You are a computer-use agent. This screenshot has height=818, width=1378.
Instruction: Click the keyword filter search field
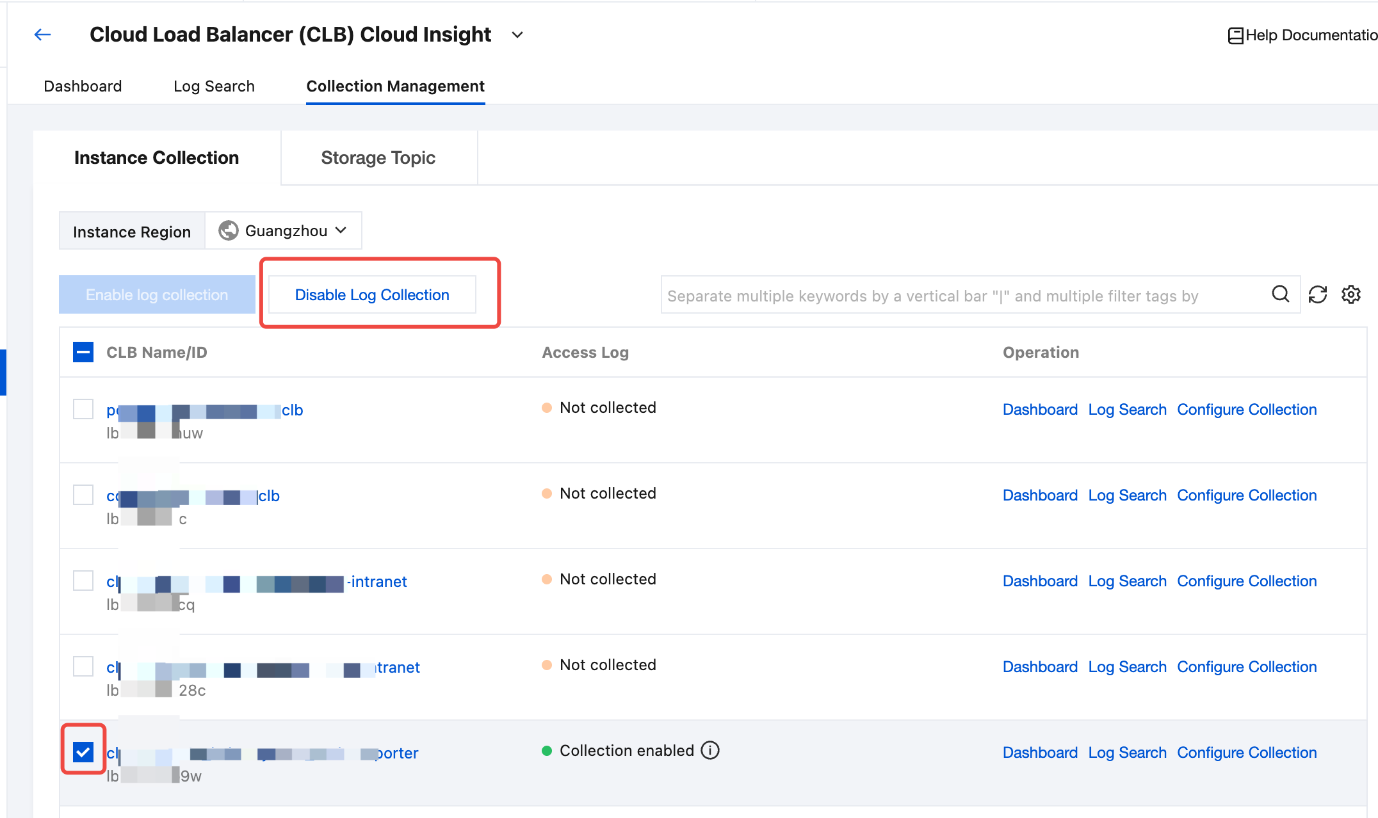961,296
